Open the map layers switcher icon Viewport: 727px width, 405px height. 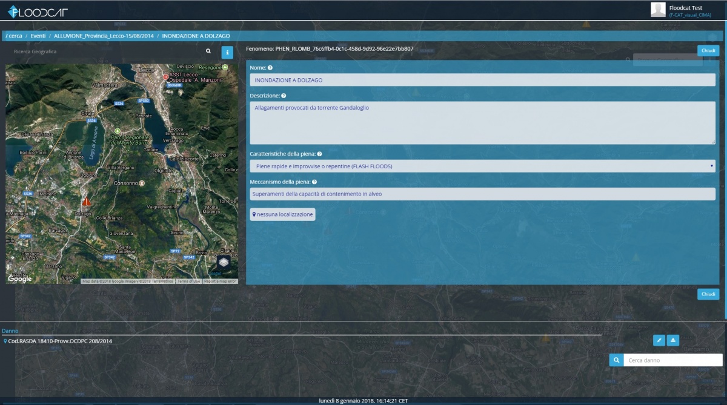[224, 262]
